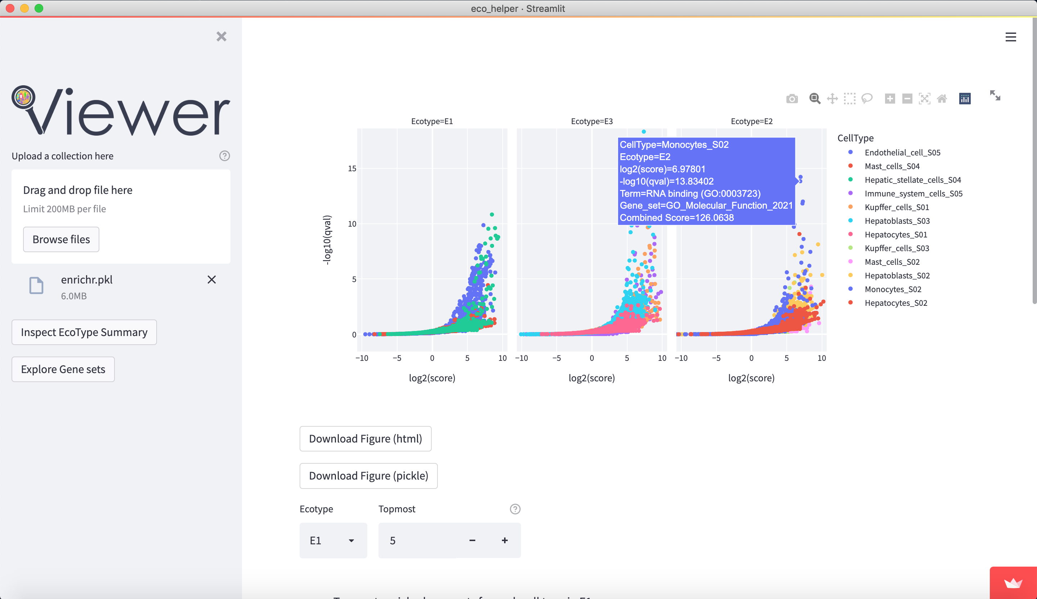Choose the Lasso Select tool
Screen dimensions: 1037x599
[x=867, y=99]
